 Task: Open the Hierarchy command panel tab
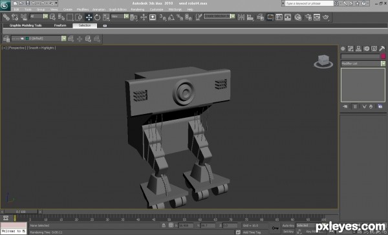tap(358, 49)
